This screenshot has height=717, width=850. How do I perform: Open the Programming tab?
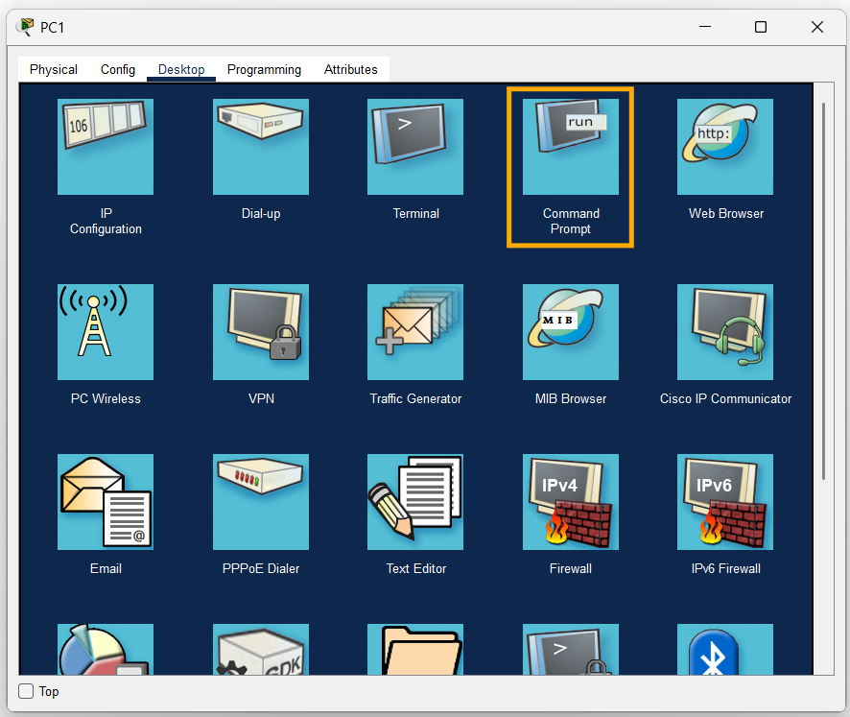(x=264, y=69)
